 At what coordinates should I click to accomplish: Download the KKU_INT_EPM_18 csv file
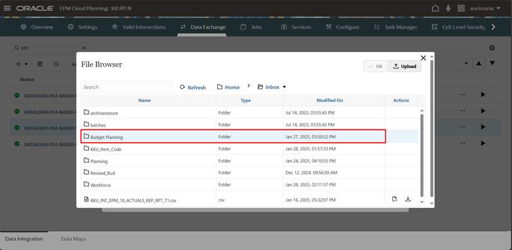(x=408, y=198)
